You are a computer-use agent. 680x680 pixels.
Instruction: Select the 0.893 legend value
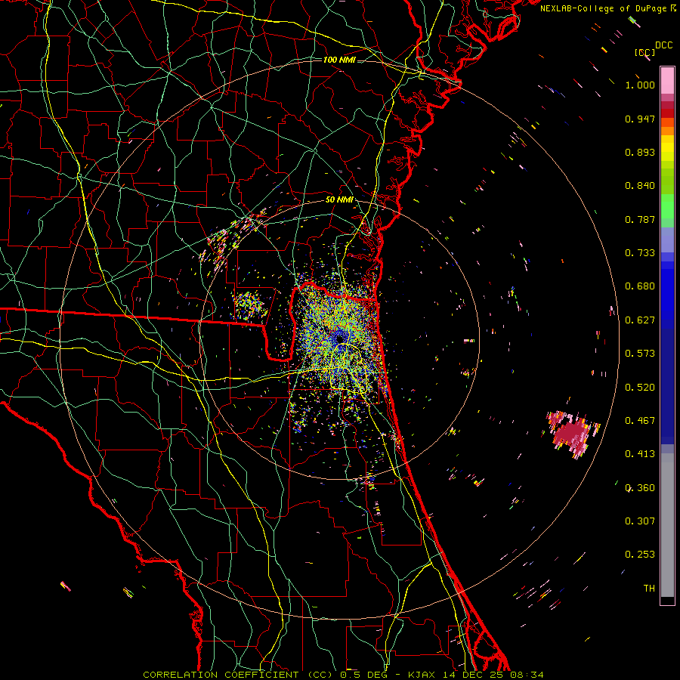coord(640,152)
